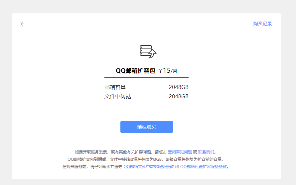The width and height of the screenshot is (296, 185).
Task: Open the 购买记录 purchase history link
Action: 262,24
